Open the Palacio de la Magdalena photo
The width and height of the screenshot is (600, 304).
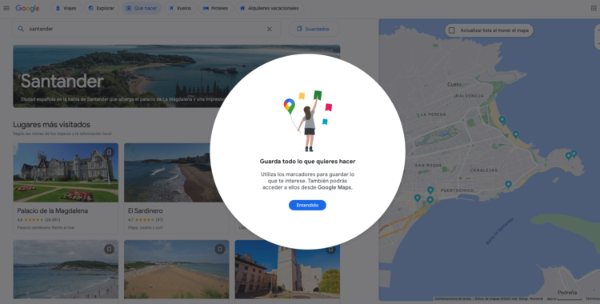pos(66,173)
